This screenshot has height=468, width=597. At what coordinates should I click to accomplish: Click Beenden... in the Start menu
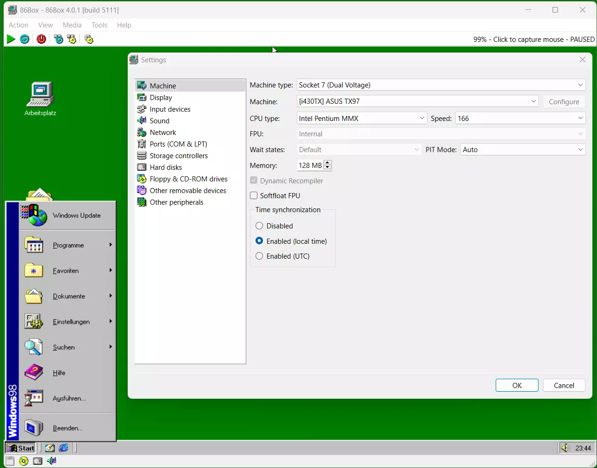[x=67, y=428]
